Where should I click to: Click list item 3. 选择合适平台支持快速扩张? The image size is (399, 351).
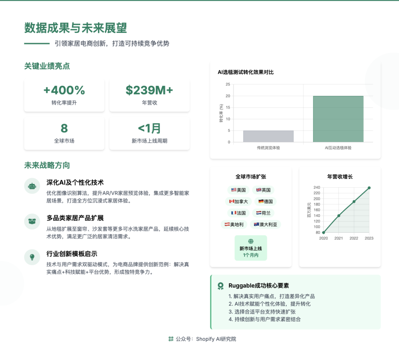pos(262,312)
